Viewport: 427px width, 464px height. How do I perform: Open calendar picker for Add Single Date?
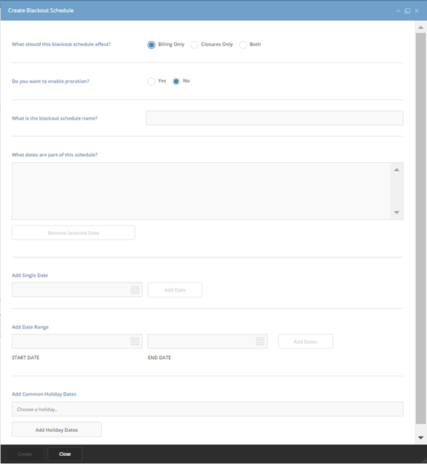pyautogui.click(x=135, y=290)
